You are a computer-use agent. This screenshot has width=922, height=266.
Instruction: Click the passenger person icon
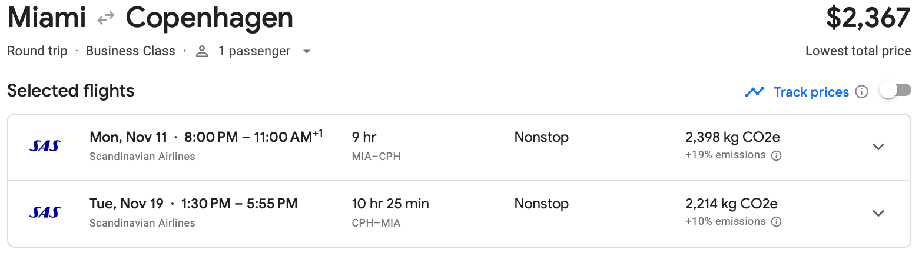click(x=203, y=51)
